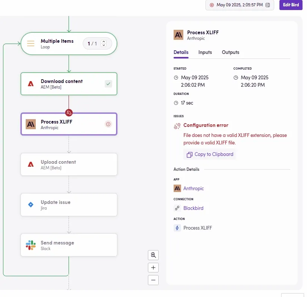Switch to the Outputs tab

(230, 52)
